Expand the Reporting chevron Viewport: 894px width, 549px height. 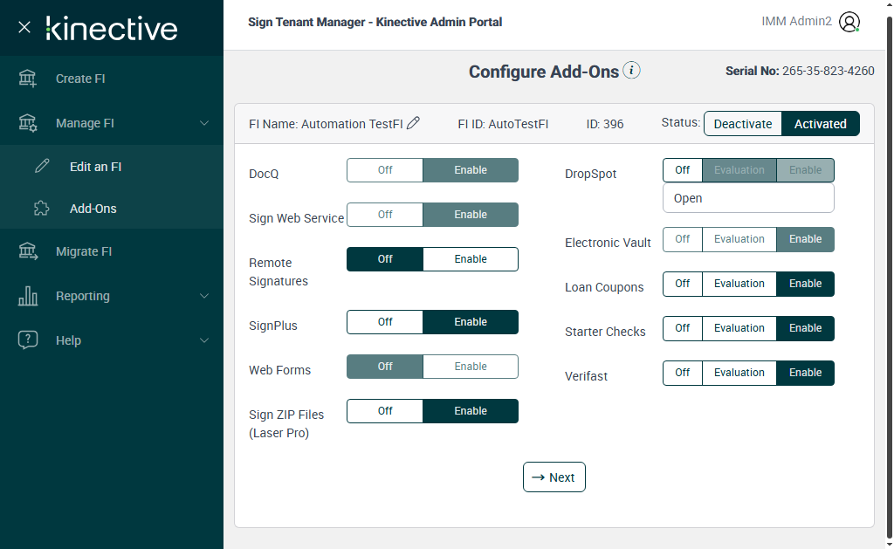pos(204,296)
